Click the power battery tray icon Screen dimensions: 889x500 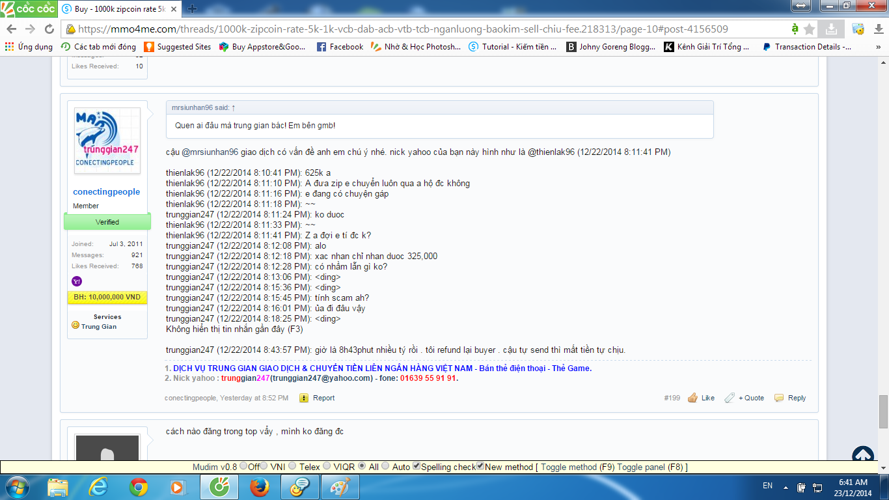tap(801, 487)
